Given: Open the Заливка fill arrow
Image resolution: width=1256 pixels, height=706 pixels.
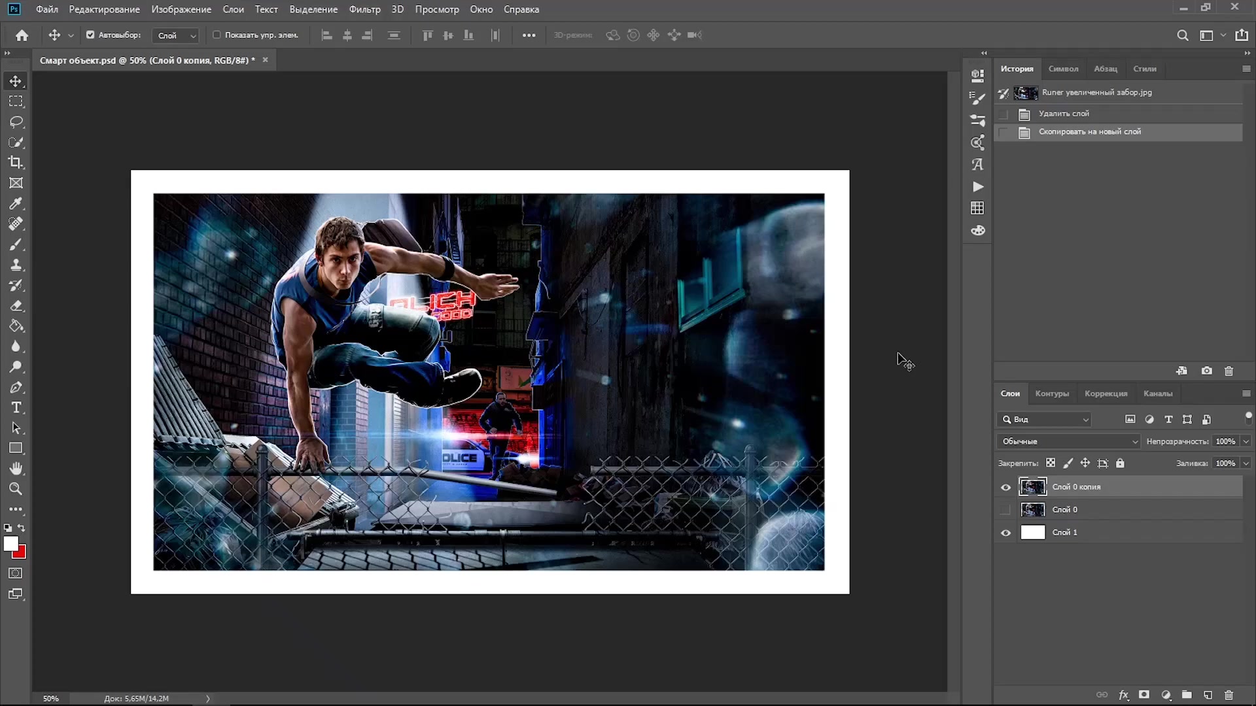Looking at the screenshot, I should [x=1246, y=463].
